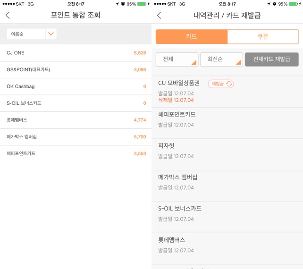Select 해피포인트카드 in the points list
303x269 pixels.
coord(76,154)
